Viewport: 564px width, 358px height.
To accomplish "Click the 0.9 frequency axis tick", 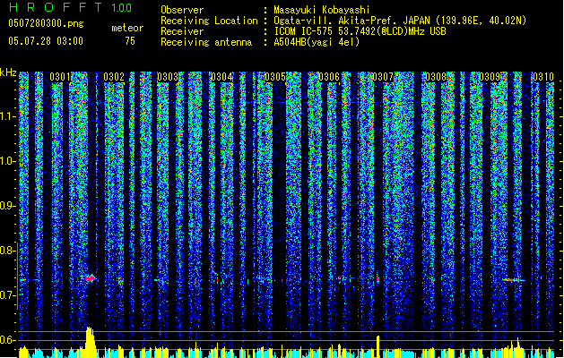I will 7,206.
